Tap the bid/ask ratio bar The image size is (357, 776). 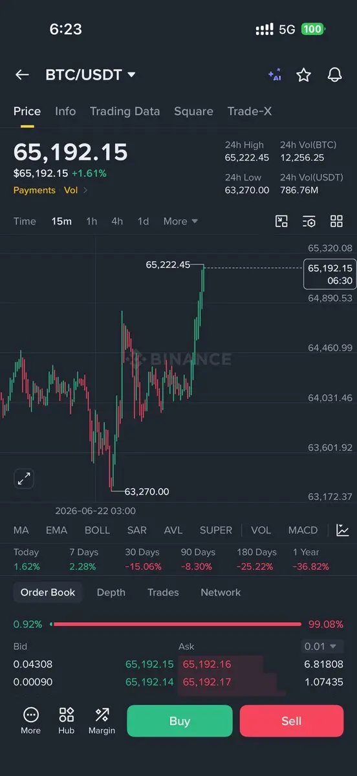[175, 625]
